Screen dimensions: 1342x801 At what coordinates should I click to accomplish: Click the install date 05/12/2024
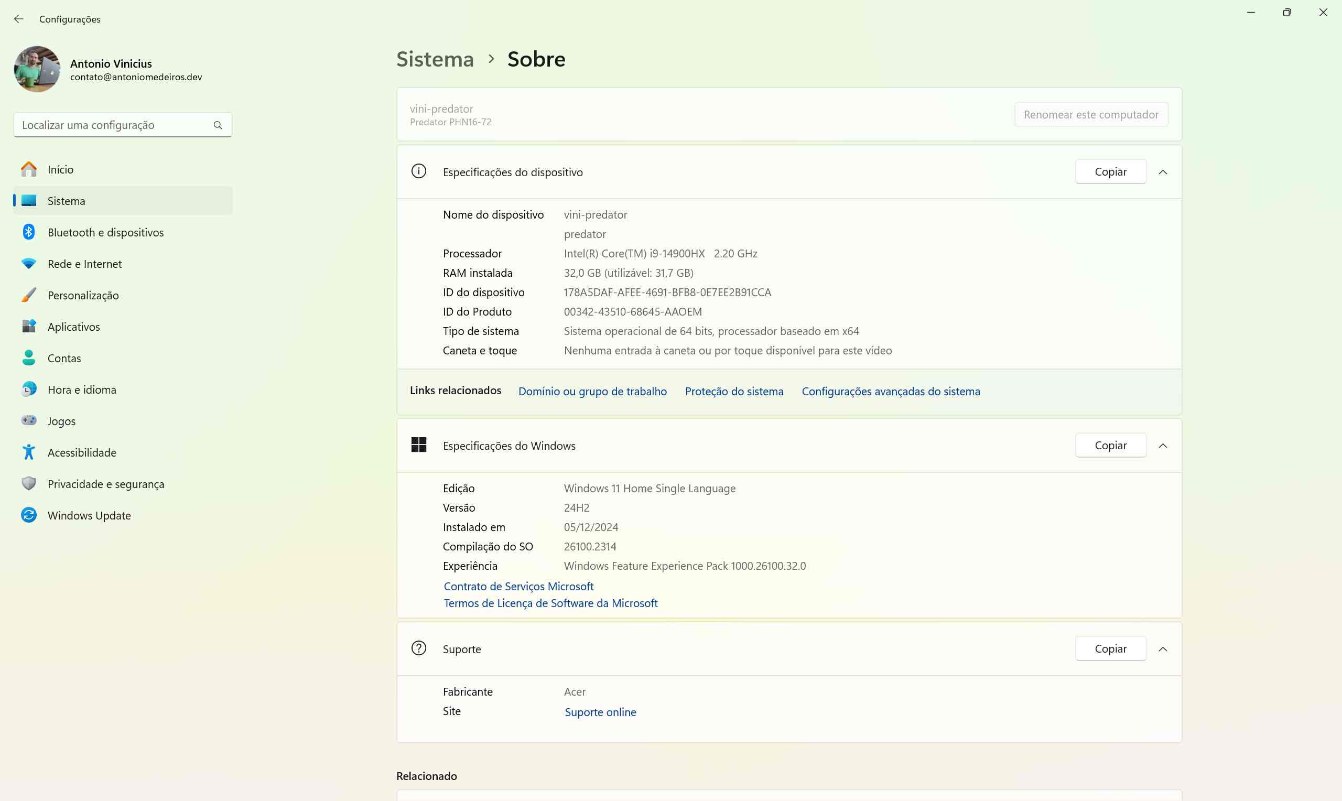coord(591,527)
